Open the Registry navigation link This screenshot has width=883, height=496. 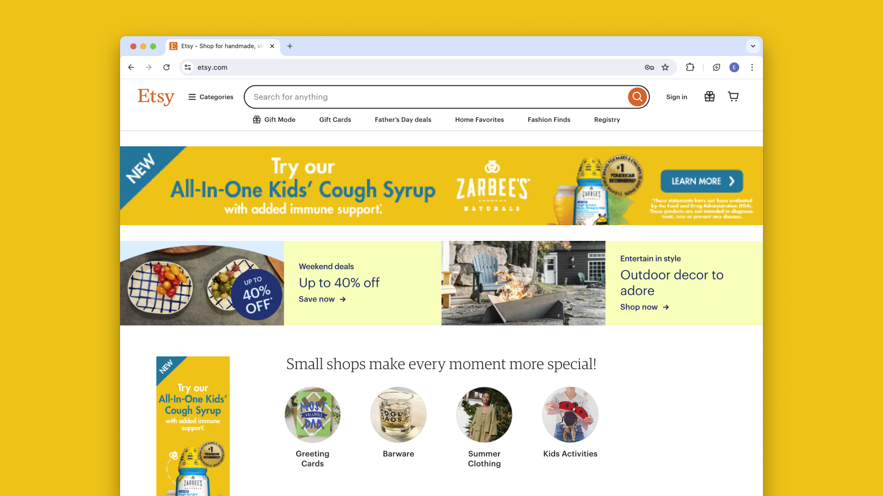coord(607,120)
